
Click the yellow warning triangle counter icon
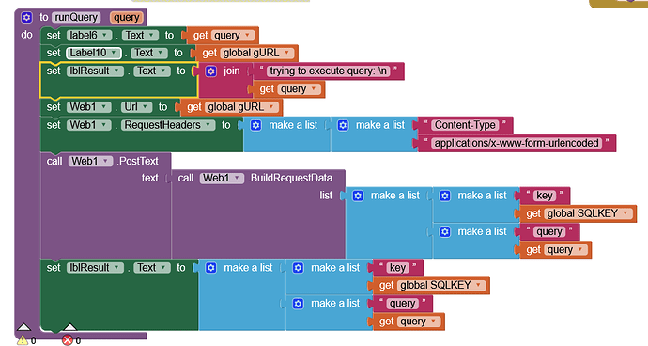(23, 340)
